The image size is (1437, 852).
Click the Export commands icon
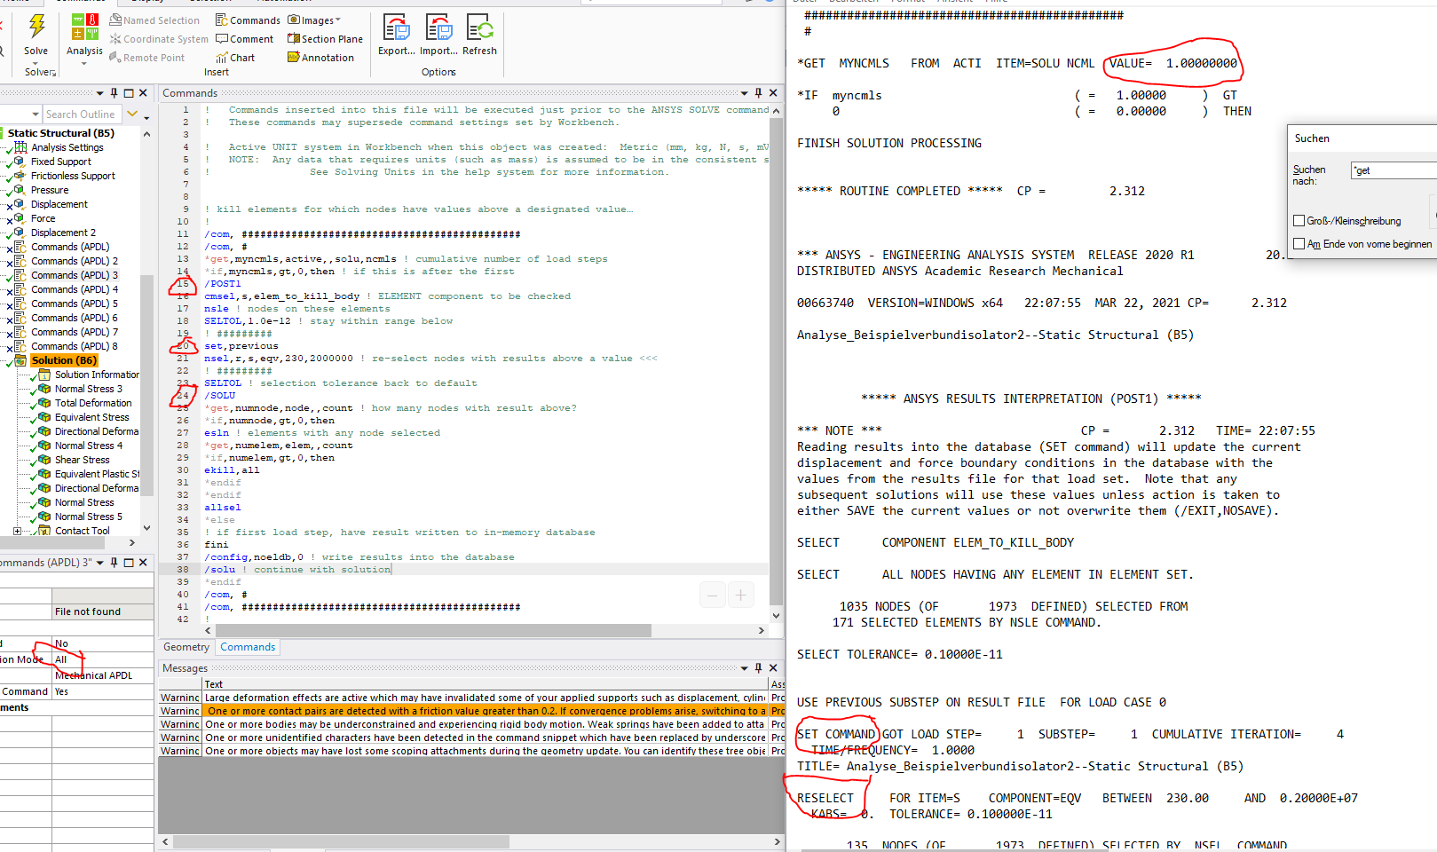(396, 28)
